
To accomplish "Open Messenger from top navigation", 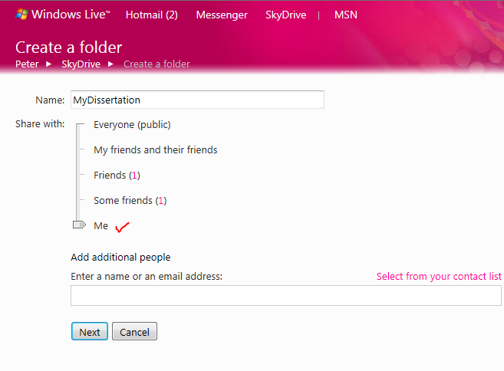I will coord(222,15).
